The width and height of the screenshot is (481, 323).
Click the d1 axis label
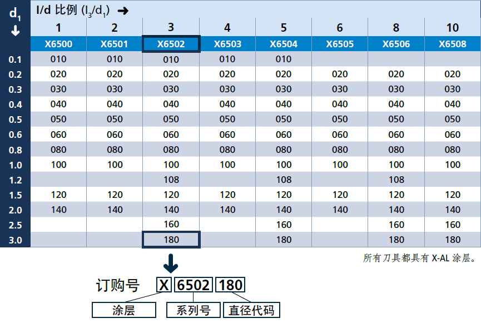point(15,14)
